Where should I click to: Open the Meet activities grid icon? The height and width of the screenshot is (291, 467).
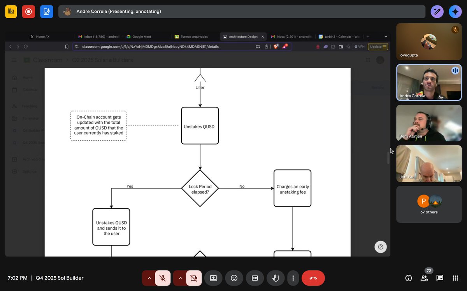455,278
